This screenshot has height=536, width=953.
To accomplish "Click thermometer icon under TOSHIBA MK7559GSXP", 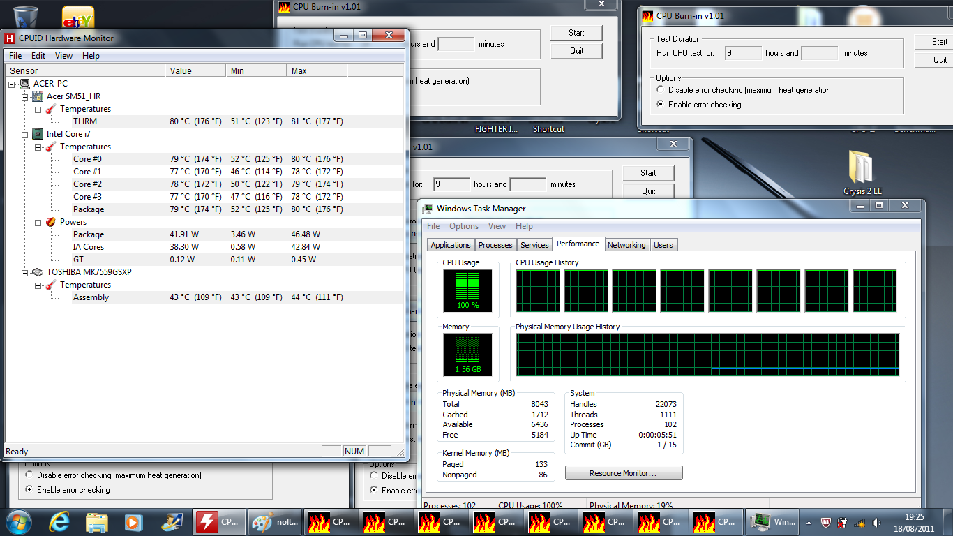I will (50, 285).
